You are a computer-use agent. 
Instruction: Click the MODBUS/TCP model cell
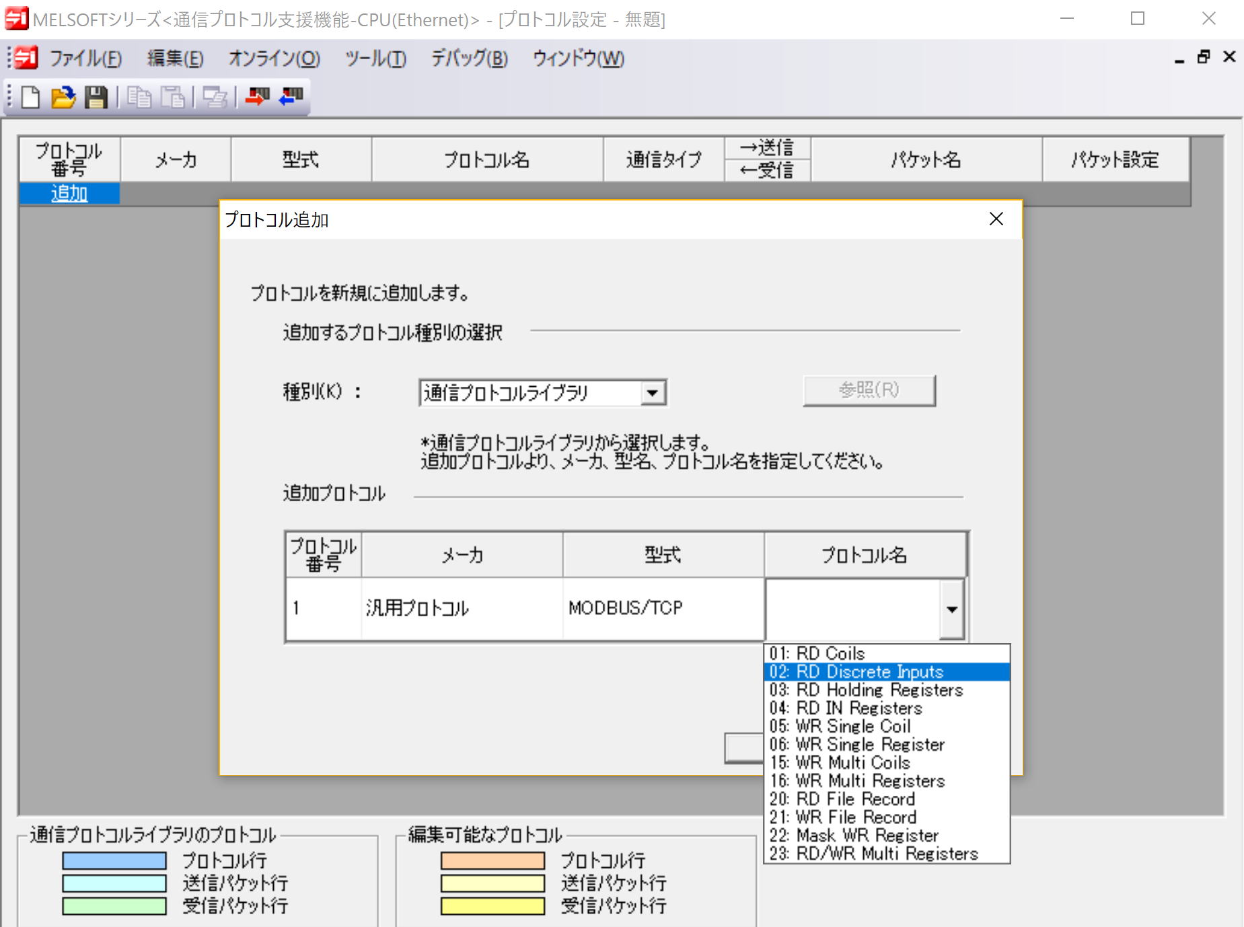(x=663, y=608)
